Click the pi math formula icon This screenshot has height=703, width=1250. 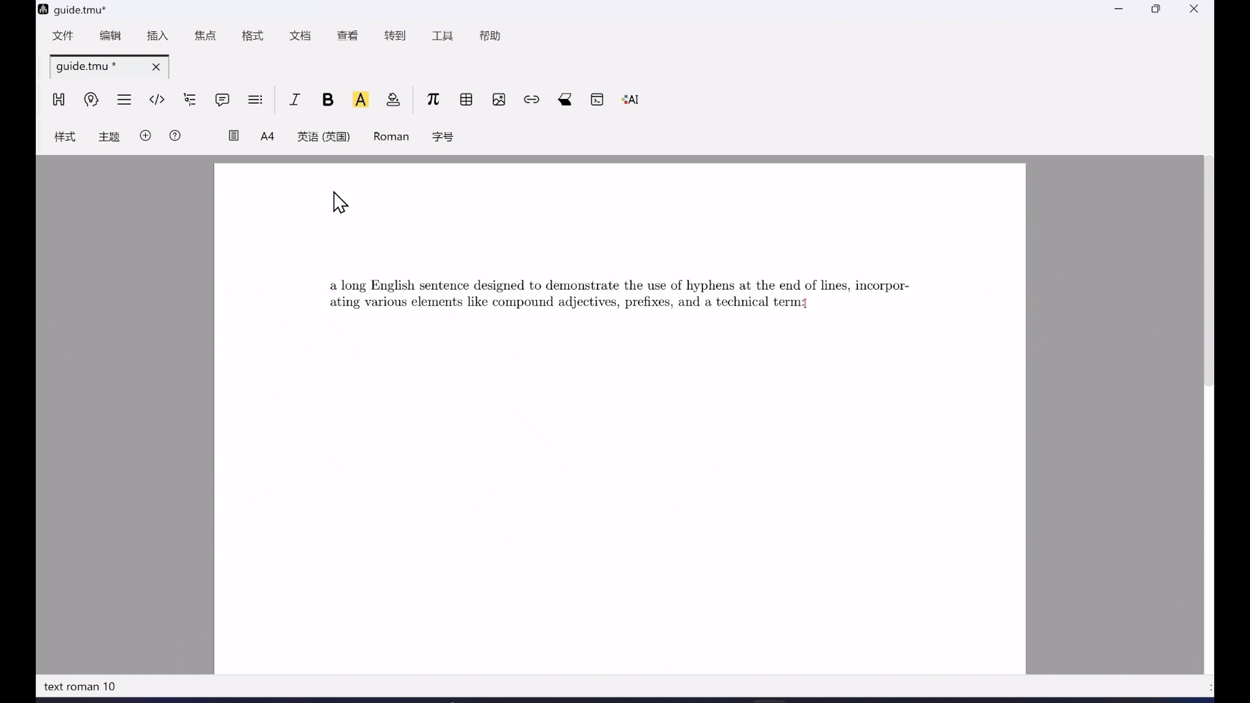433,99
